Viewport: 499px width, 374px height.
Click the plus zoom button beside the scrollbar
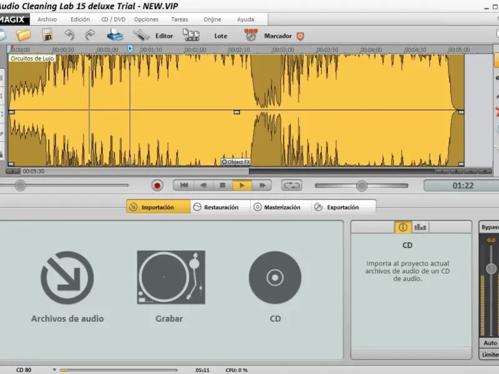pyautogui.click(x=457, y=171)
